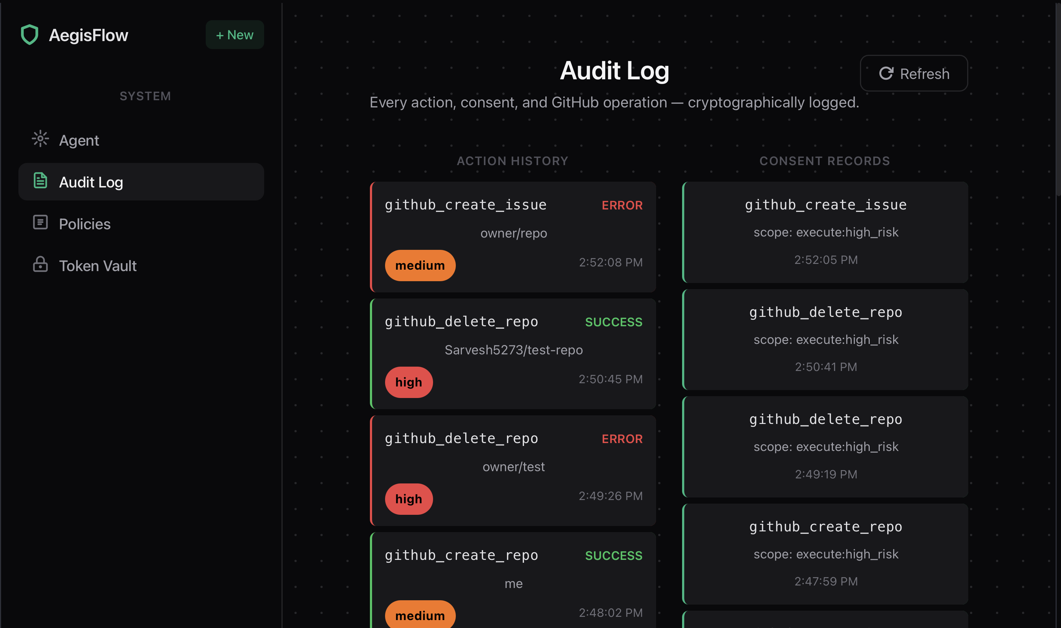The width and height of the screenshot is (1061, 628).
Task: Click the circular refresh arrow icon
Action: pyautogui.click(x=886, y=74)
